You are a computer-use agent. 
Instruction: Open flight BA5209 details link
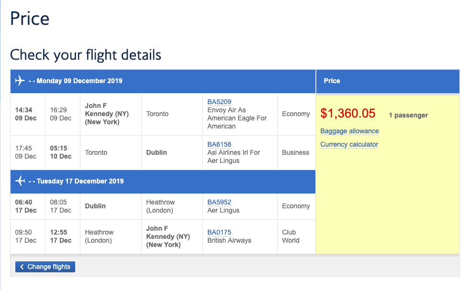(219, 102)
